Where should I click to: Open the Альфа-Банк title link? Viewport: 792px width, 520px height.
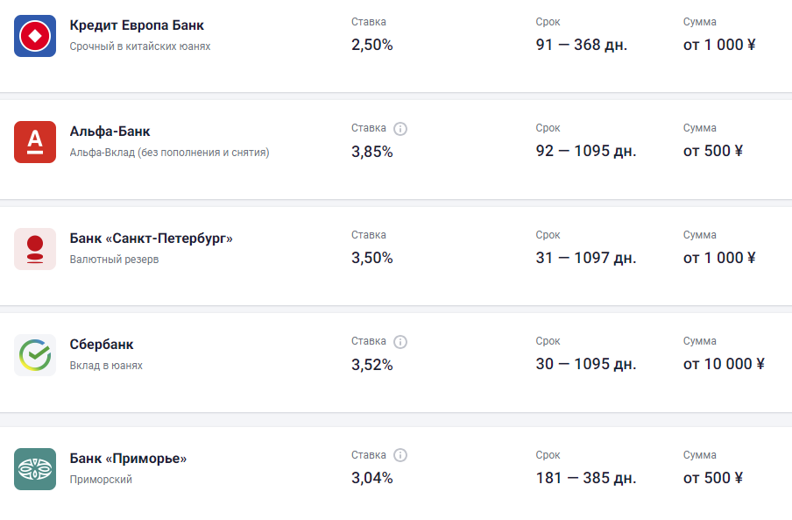click(x=110, y=132)
